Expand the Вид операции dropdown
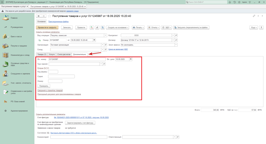Screen dimensions: 266x144 pyautogui.click(x=105, y=35)
